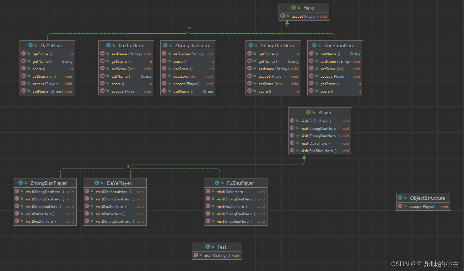This screenshot has width=464, height=271.
Task: Click the class icon beside SheShouHero
Action: coord(314,45)
